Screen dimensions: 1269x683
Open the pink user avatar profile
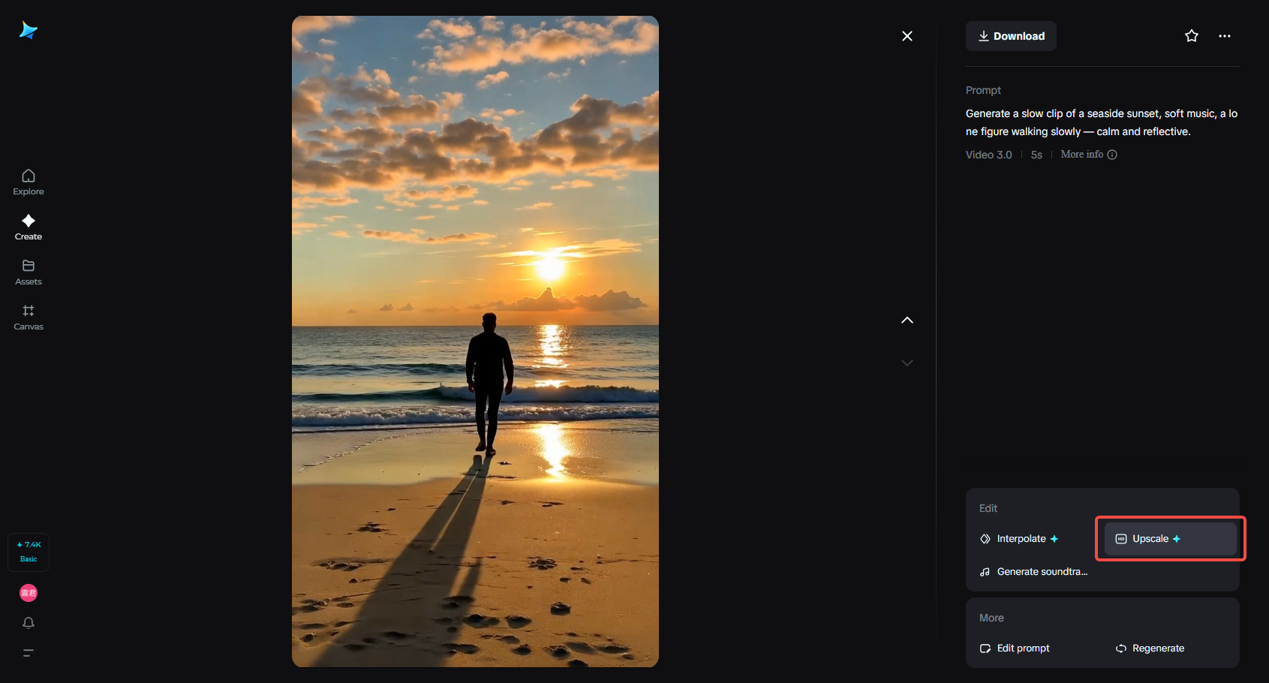pyautogui.click(x=29, y=593)
